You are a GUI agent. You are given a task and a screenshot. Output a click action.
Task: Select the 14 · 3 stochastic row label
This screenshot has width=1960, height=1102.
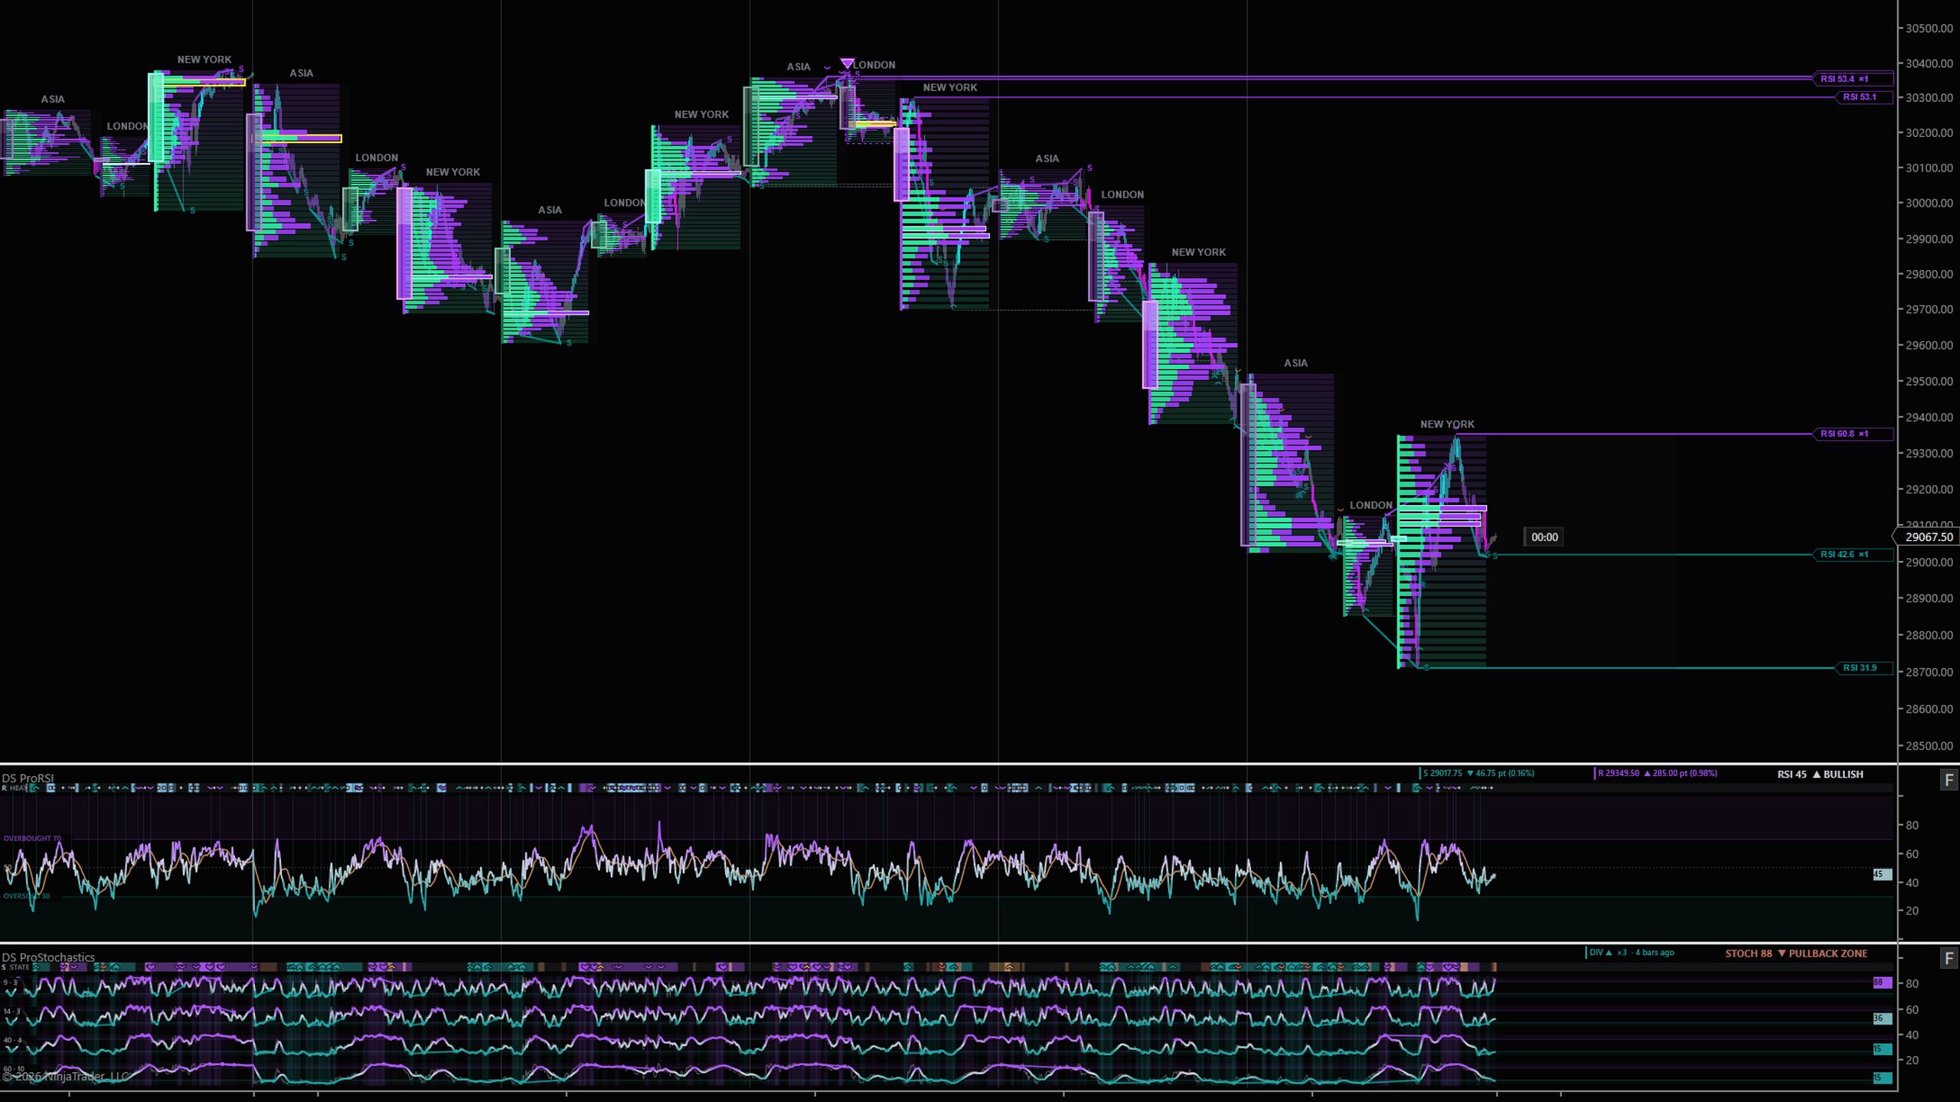click(11, 1011)
